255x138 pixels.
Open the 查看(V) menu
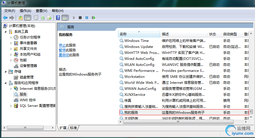click(42, 11)
